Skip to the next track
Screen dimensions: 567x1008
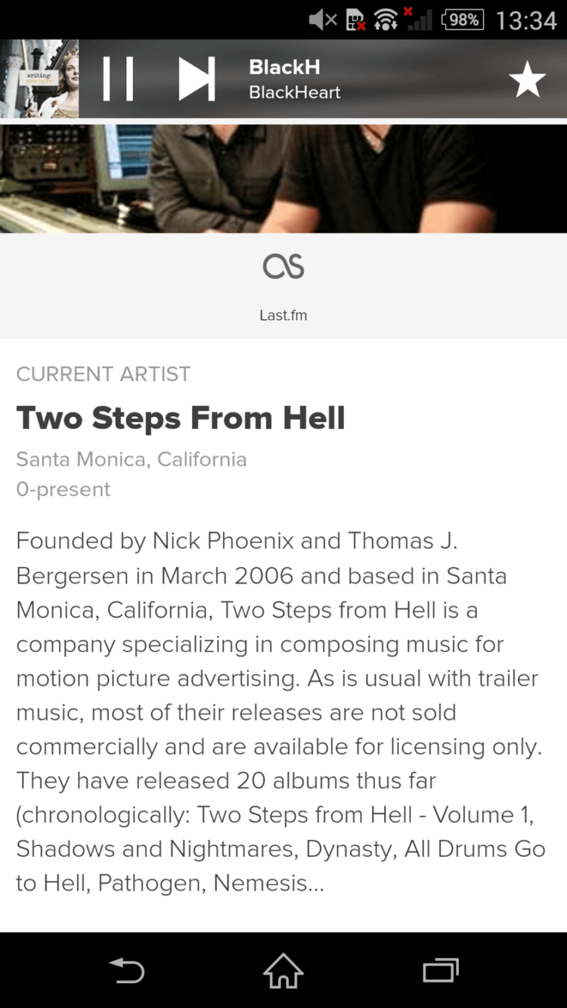[197, 79]
